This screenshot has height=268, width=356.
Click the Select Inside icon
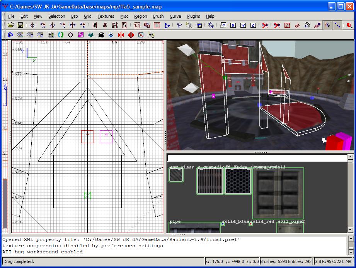tap(124, 25)
